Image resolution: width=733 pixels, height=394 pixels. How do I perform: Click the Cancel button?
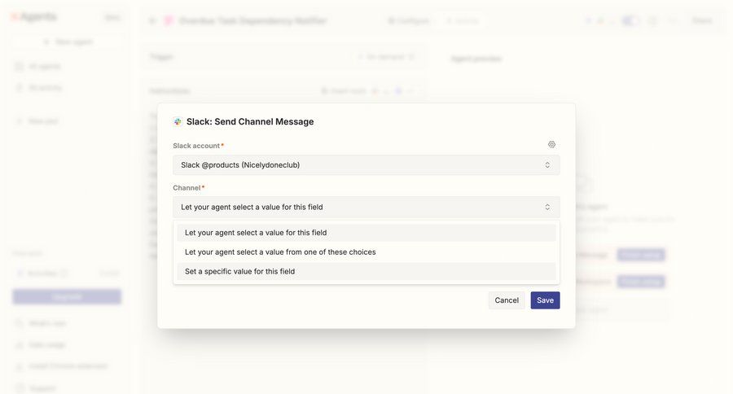coord(507,300)
